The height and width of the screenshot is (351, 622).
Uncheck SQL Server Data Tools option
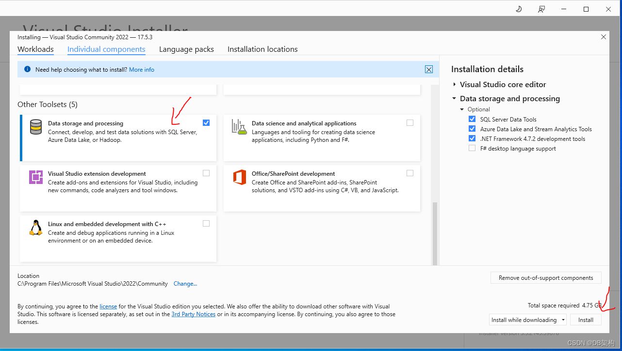[472, 119]
